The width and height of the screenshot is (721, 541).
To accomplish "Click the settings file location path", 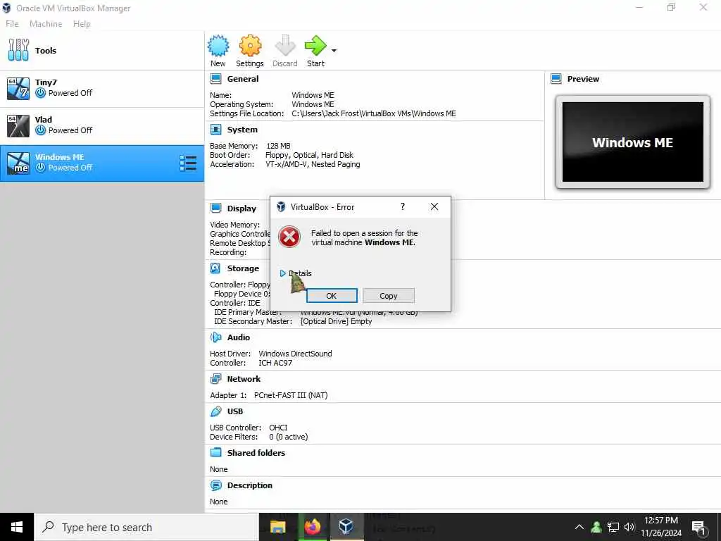I will click(x=374, y=113).
